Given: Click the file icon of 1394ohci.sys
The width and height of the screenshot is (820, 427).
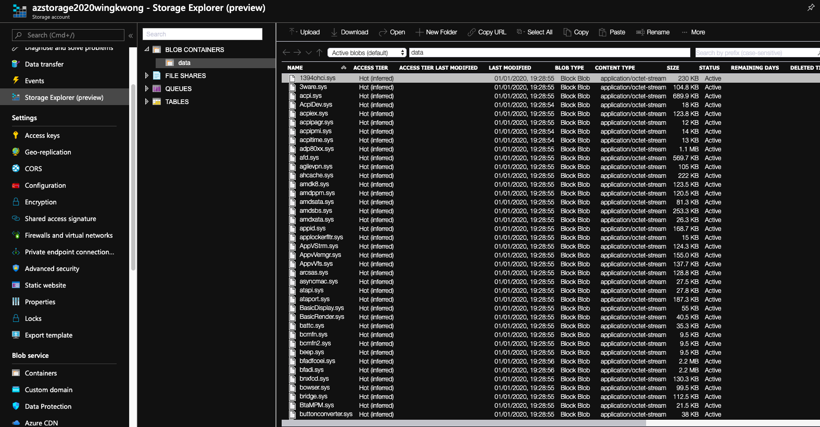Looking at the screenshot, I should [x=293, y=79].
